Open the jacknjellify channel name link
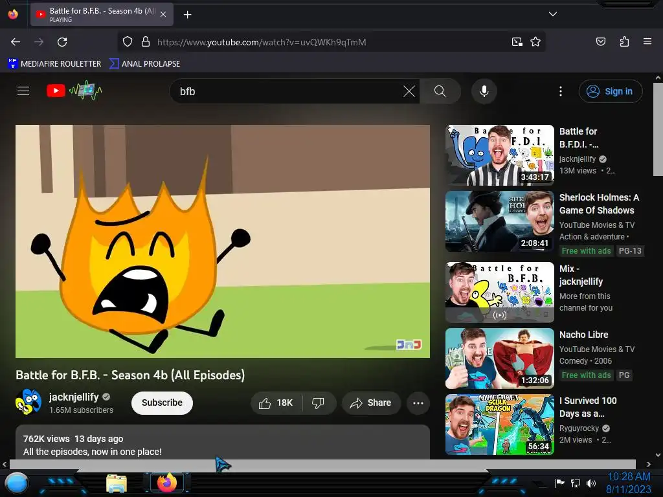 pos(74,397)
